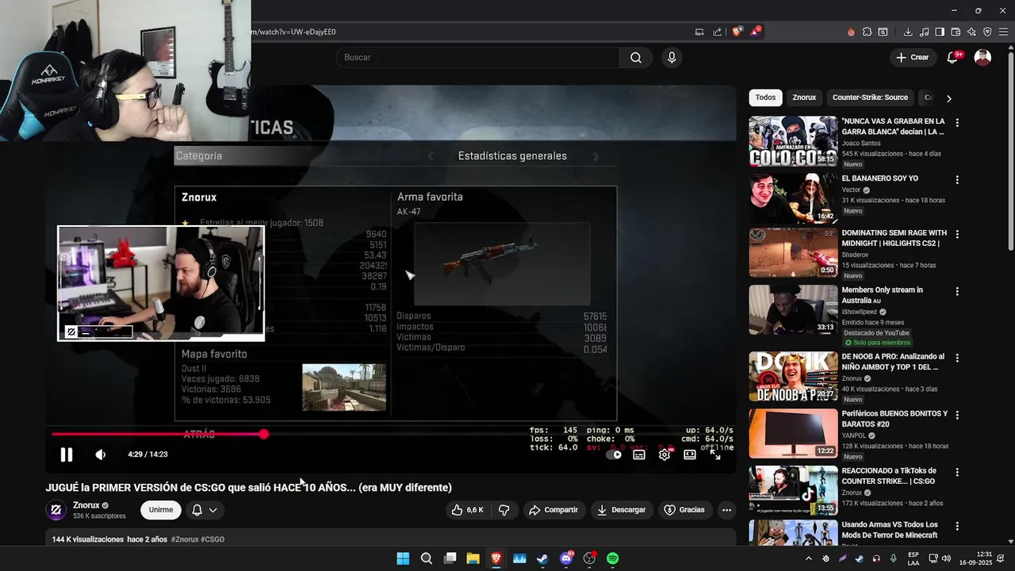Click the #CSGO hashtag link
Image resolution: width=1015 pixels, height=571 pixels.
point(213,539)
